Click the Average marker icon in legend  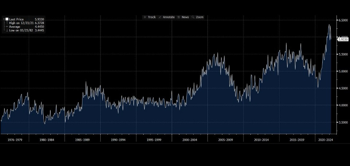point(7,27)
